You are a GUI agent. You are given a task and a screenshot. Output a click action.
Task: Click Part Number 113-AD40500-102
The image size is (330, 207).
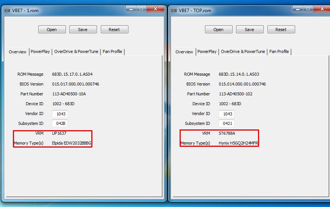click(x=236, y=94)
